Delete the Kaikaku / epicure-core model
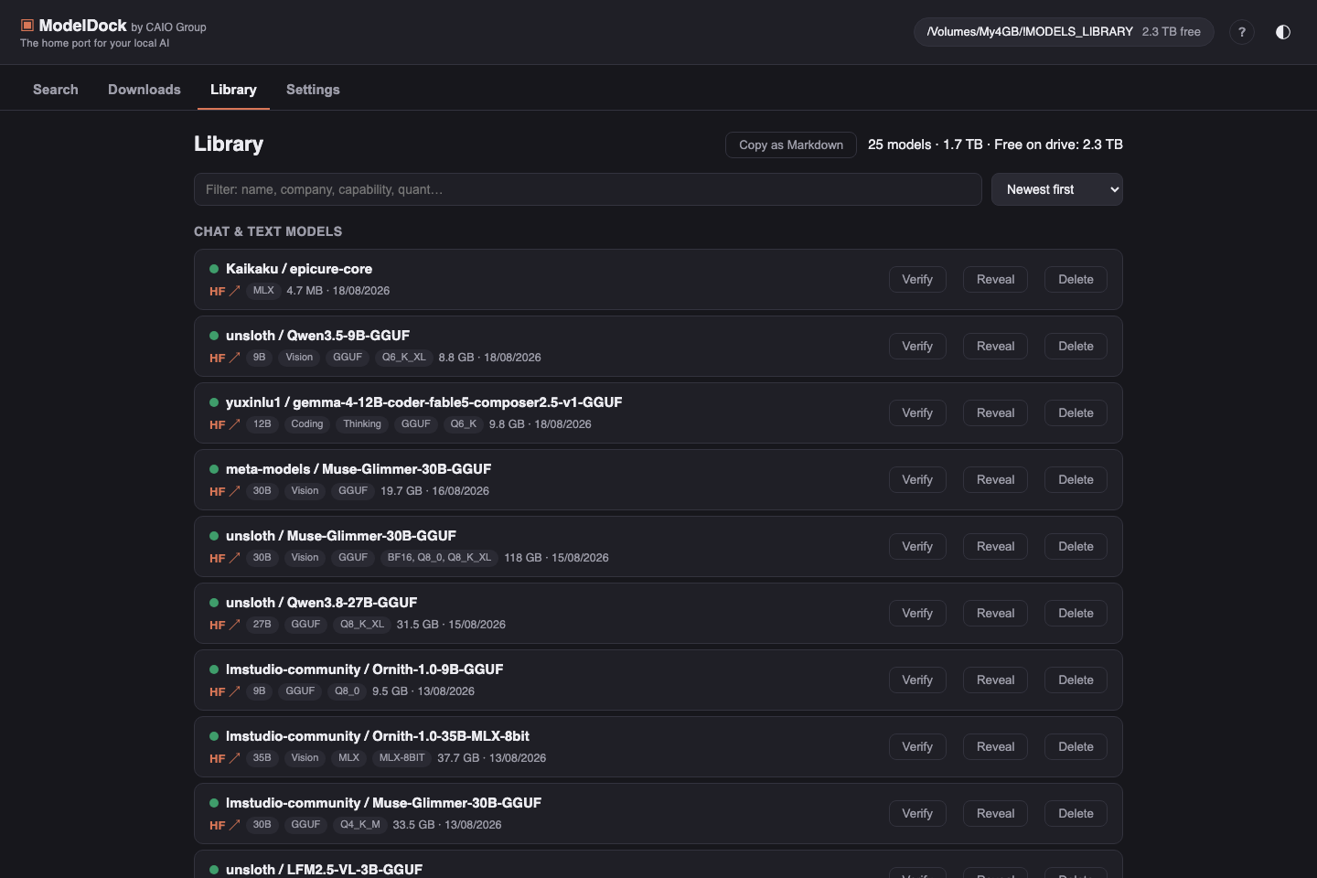Viewport: 1317px width, 878px height. 1076,280
